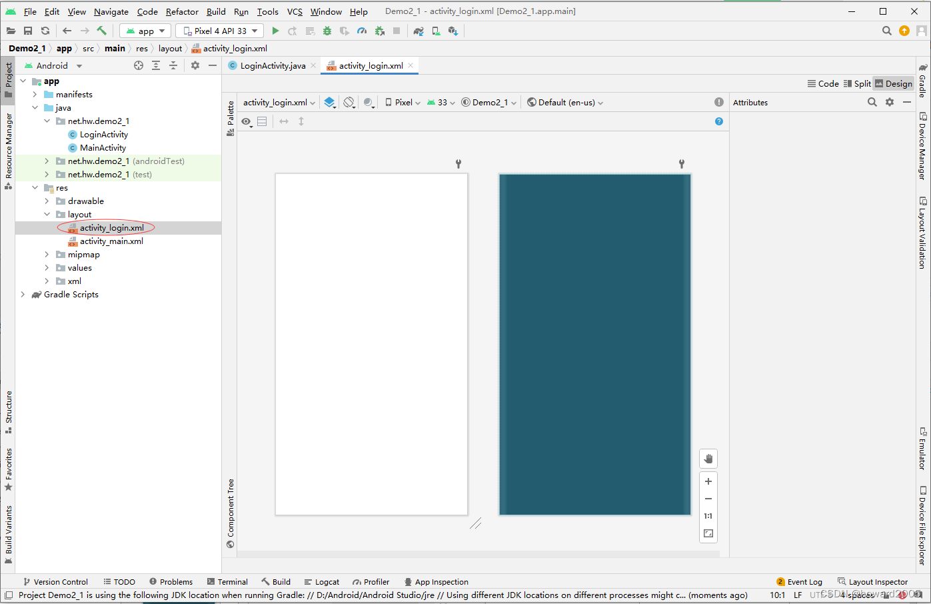Open activity_login.xml layout file dropdown
The height and width of the screenshot is (604, 931).
tap(279, 103)
